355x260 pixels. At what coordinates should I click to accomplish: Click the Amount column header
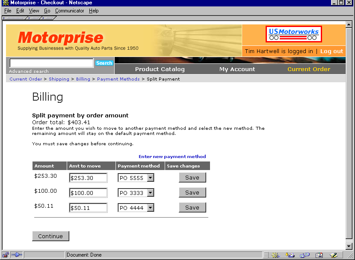50,166
